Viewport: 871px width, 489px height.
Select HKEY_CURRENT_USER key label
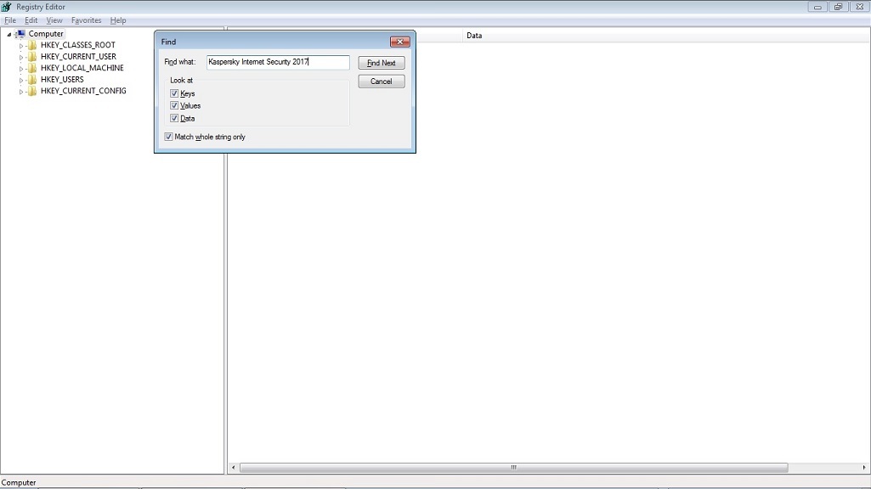coord(78,57)
